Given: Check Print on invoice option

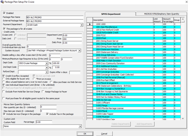Looking at the screenshot, I should coord(34,79).
